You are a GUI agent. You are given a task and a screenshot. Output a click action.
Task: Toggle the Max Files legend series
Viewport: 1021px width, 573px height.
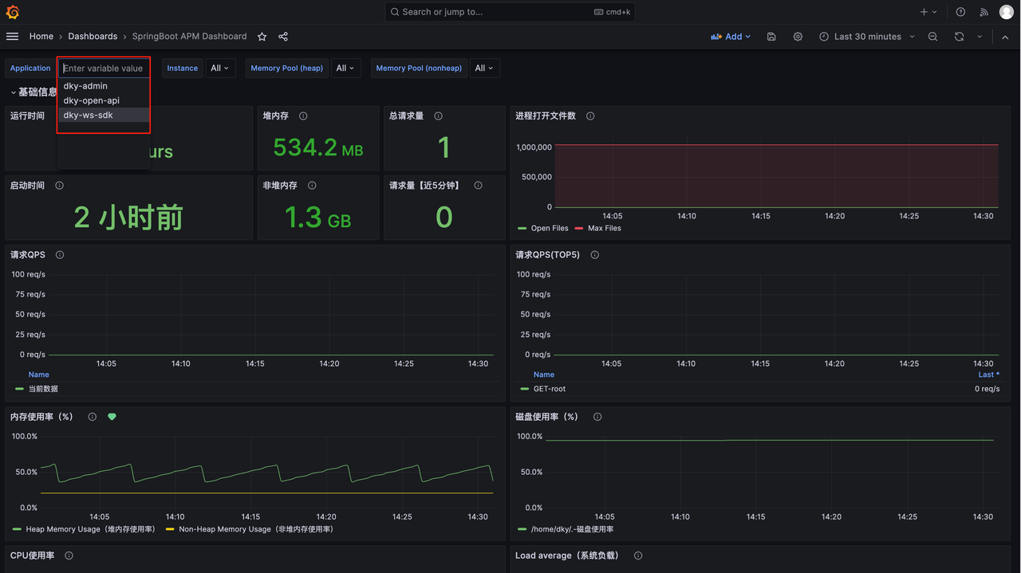pyautogui.click(x=604, y=229)
